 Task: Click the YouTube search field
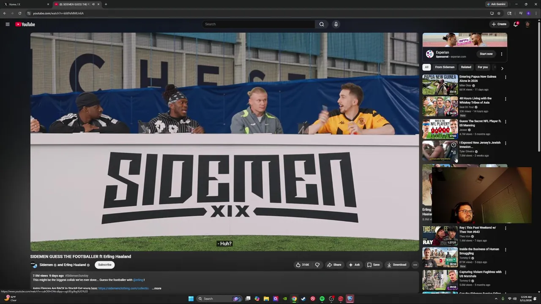click(x=258, y=24)
